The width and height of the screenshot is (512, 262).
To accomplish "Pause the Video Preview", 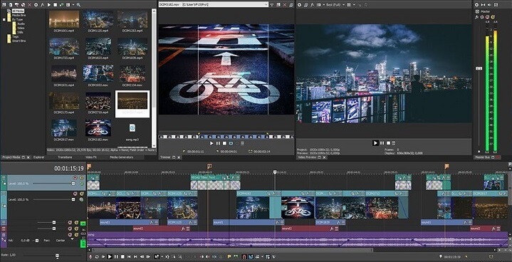I will [382, 143].
